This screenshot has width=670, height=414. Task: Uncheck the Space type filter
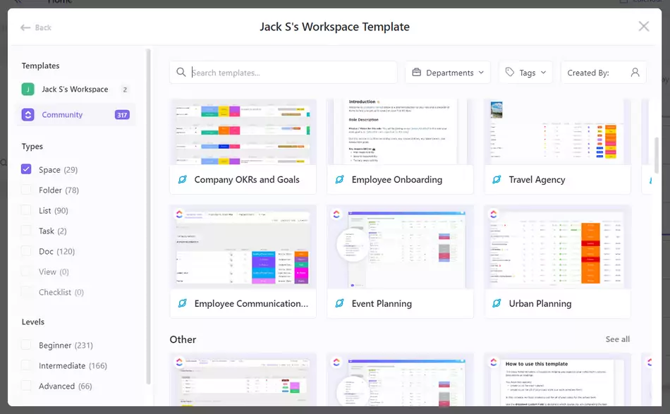click(26, 169)
